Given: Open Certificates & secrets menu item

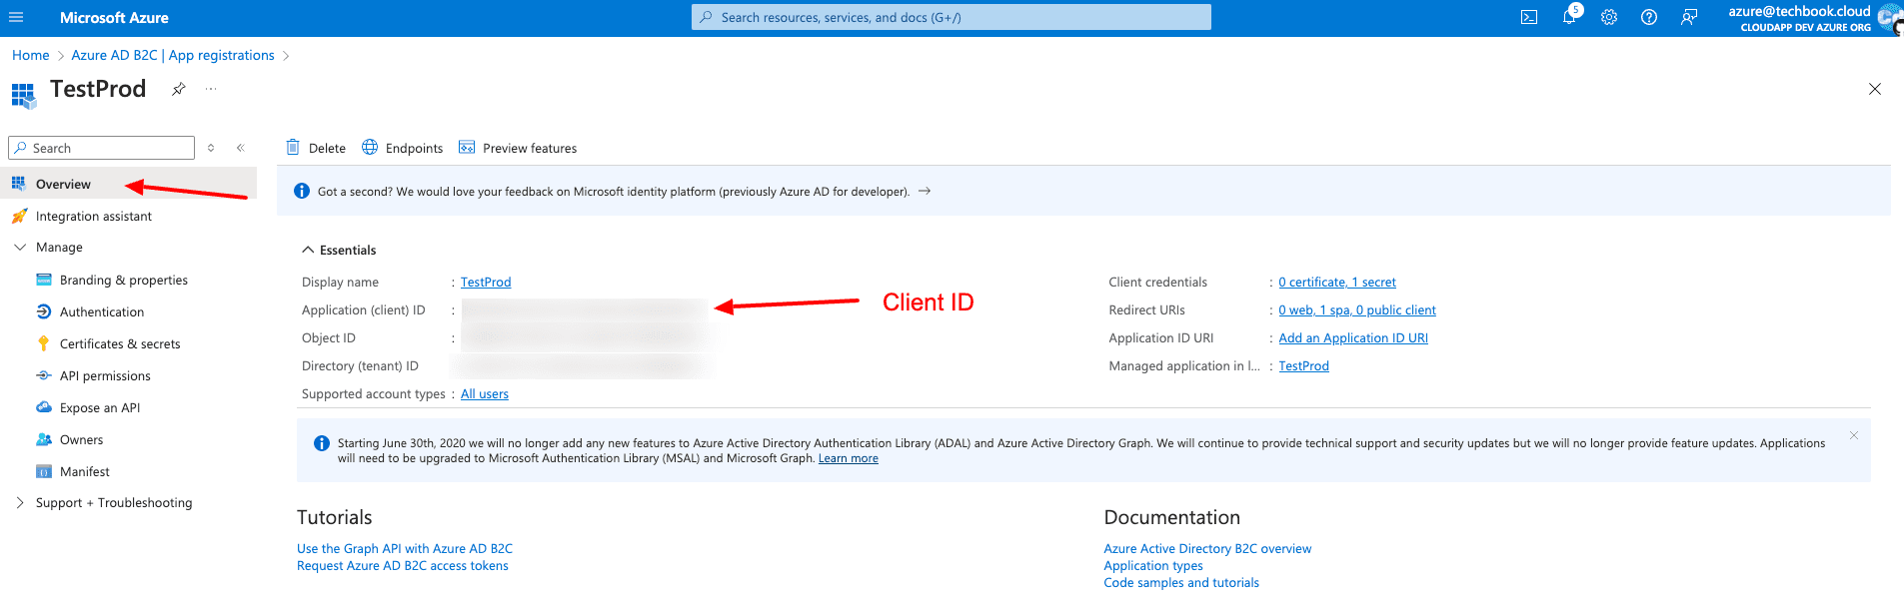Looking at the screenshot, I should (119, 343).
